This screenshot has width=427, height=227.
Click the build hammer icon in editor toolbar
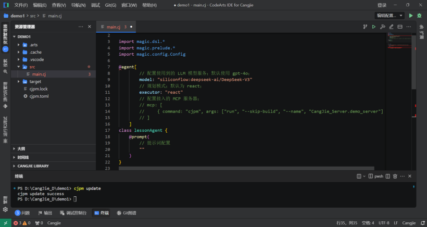[383, 27]
